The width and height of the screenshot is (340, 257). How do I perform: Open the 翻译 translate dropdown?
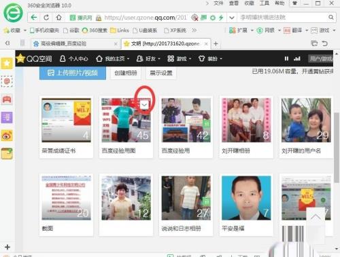tap(296, 31)
